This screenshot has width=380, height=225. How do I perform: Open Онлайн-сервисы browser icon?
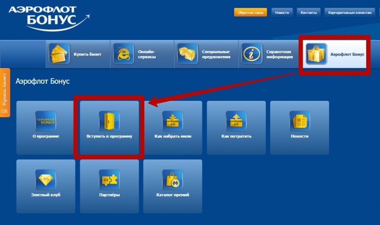click(123, 53)
